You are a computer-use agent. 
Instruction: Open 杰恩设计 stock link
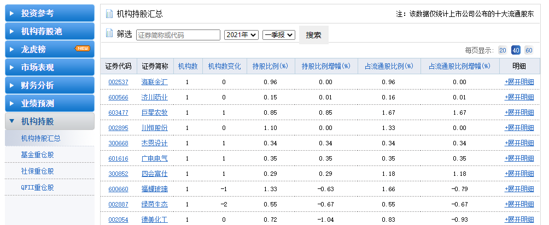point(154,143)
